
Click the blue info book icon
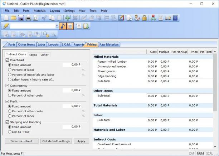(175, 18)
